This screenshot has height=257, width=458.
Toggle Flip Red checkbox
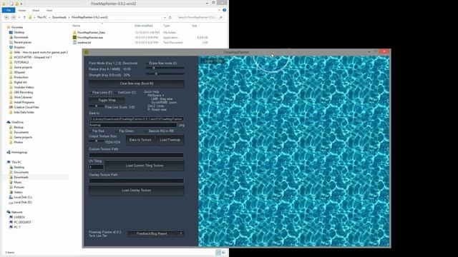pos(90,131)
